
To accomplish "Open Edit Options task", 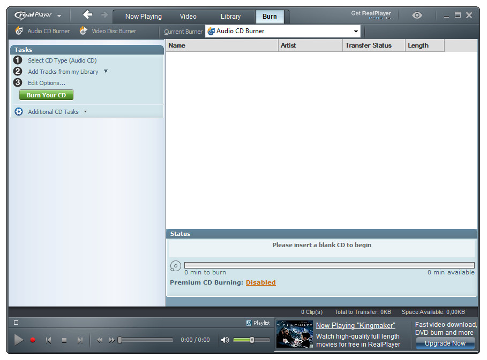I will click(47, 83).
